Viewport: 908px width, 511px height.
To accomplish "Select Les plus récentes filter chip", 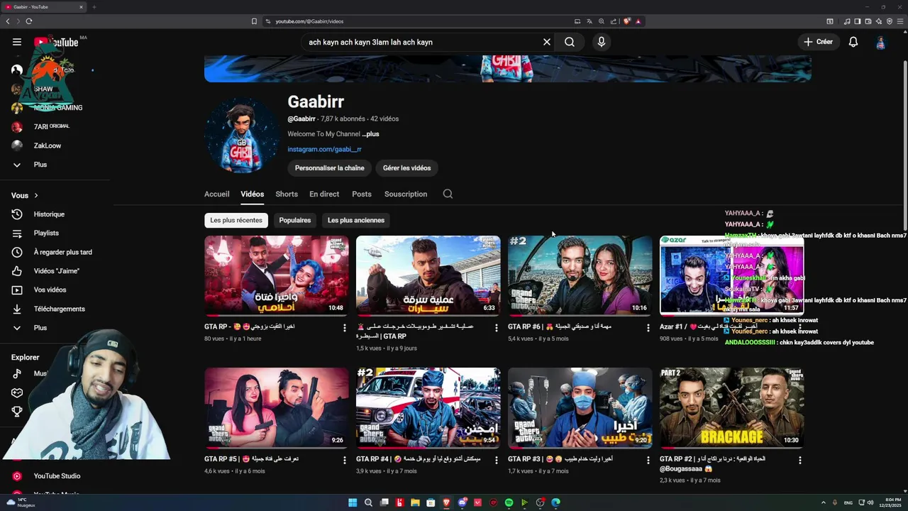I will tap(236, 220).
